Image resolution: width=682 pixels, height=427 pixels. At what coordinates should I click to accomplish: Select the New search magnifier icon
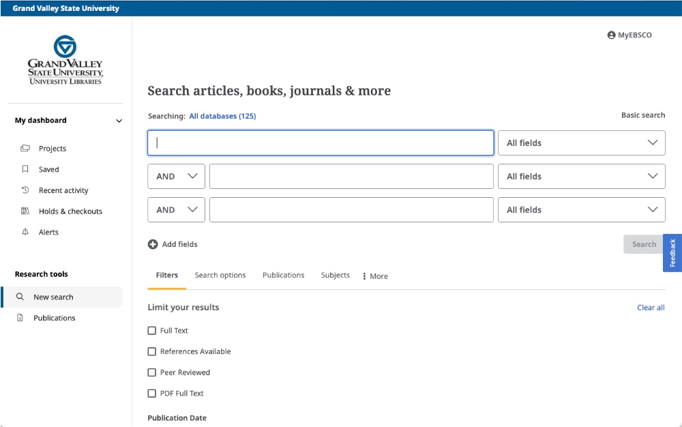(x=20, y=297)
